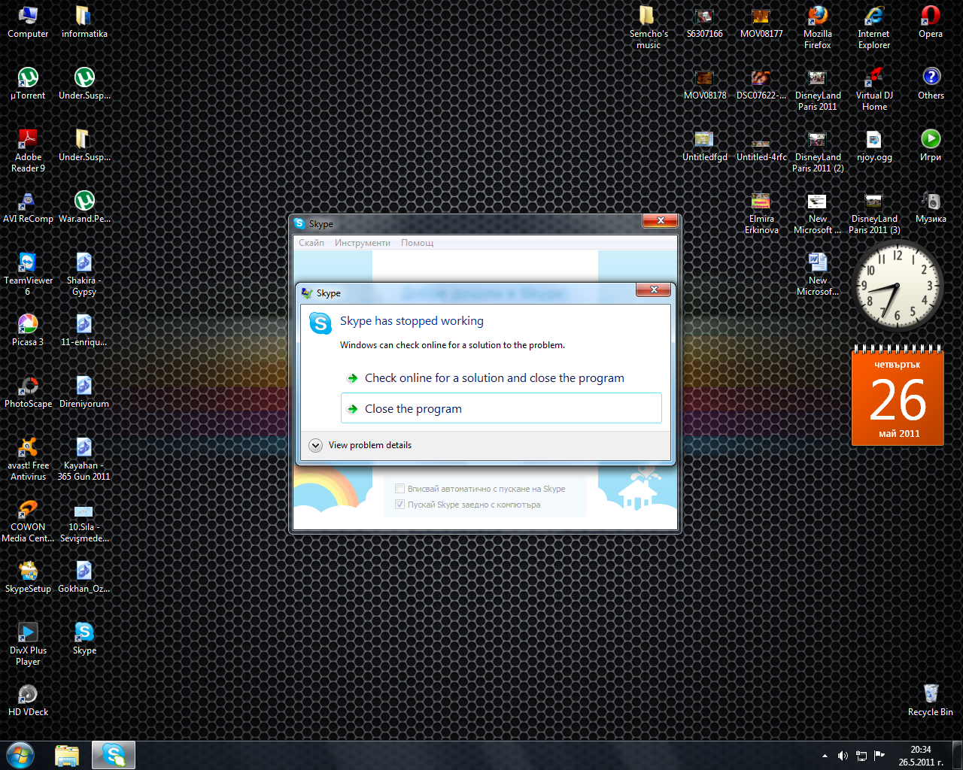This screenshot has width=963, height=770.
Task: Expand View problem details
Action: [x=361, y=445]
